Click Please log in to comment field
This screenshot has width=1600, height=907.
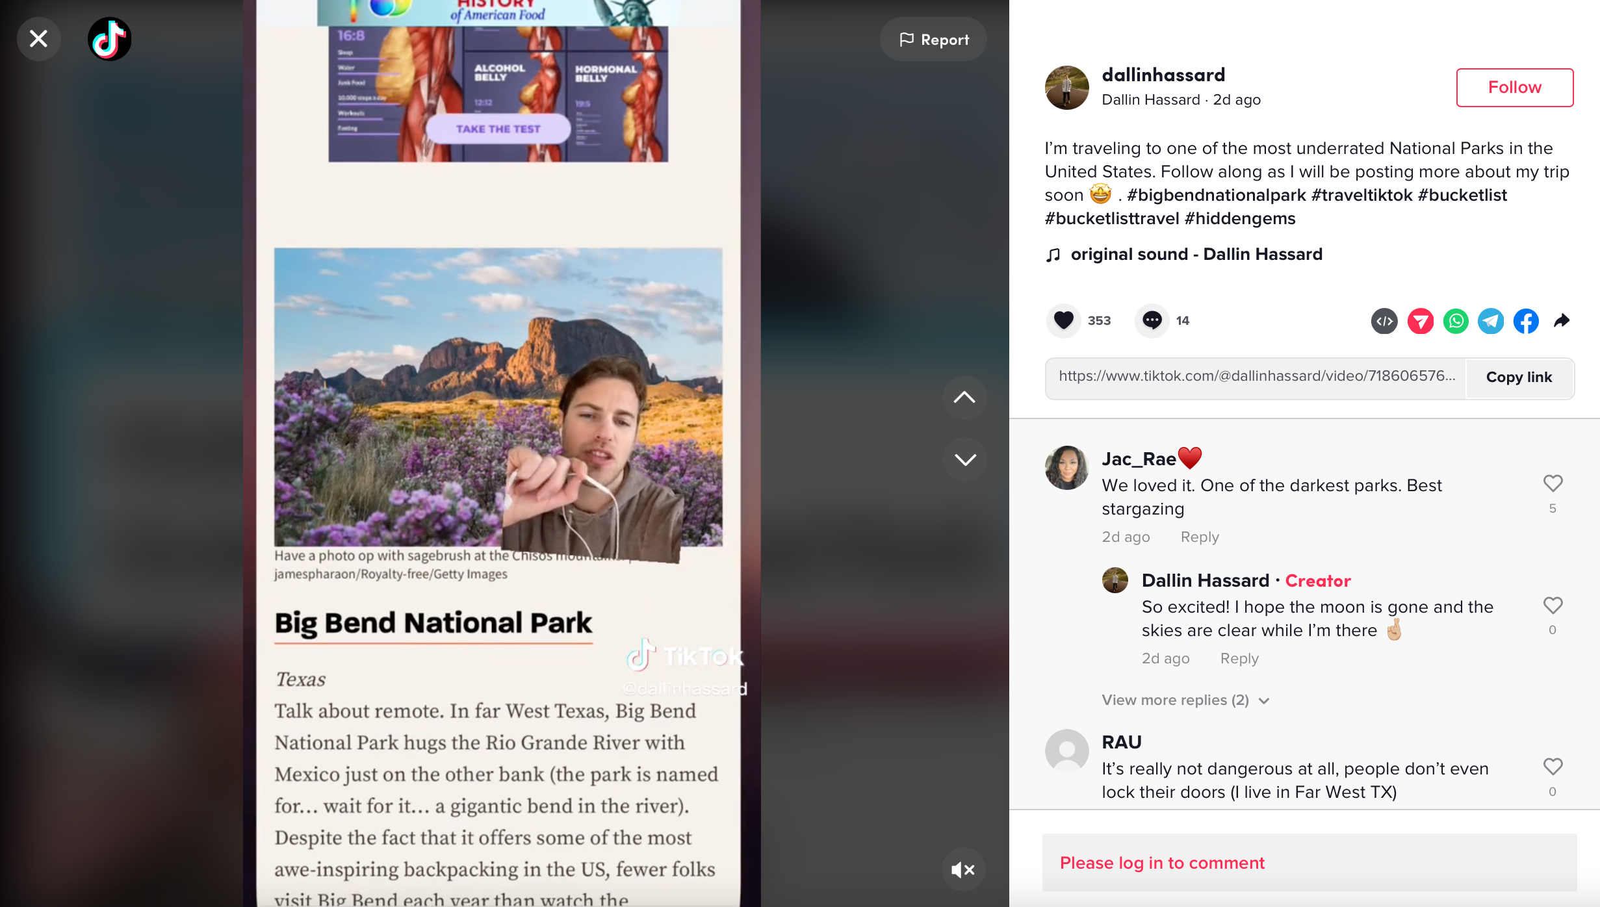tap(1310, 863)
